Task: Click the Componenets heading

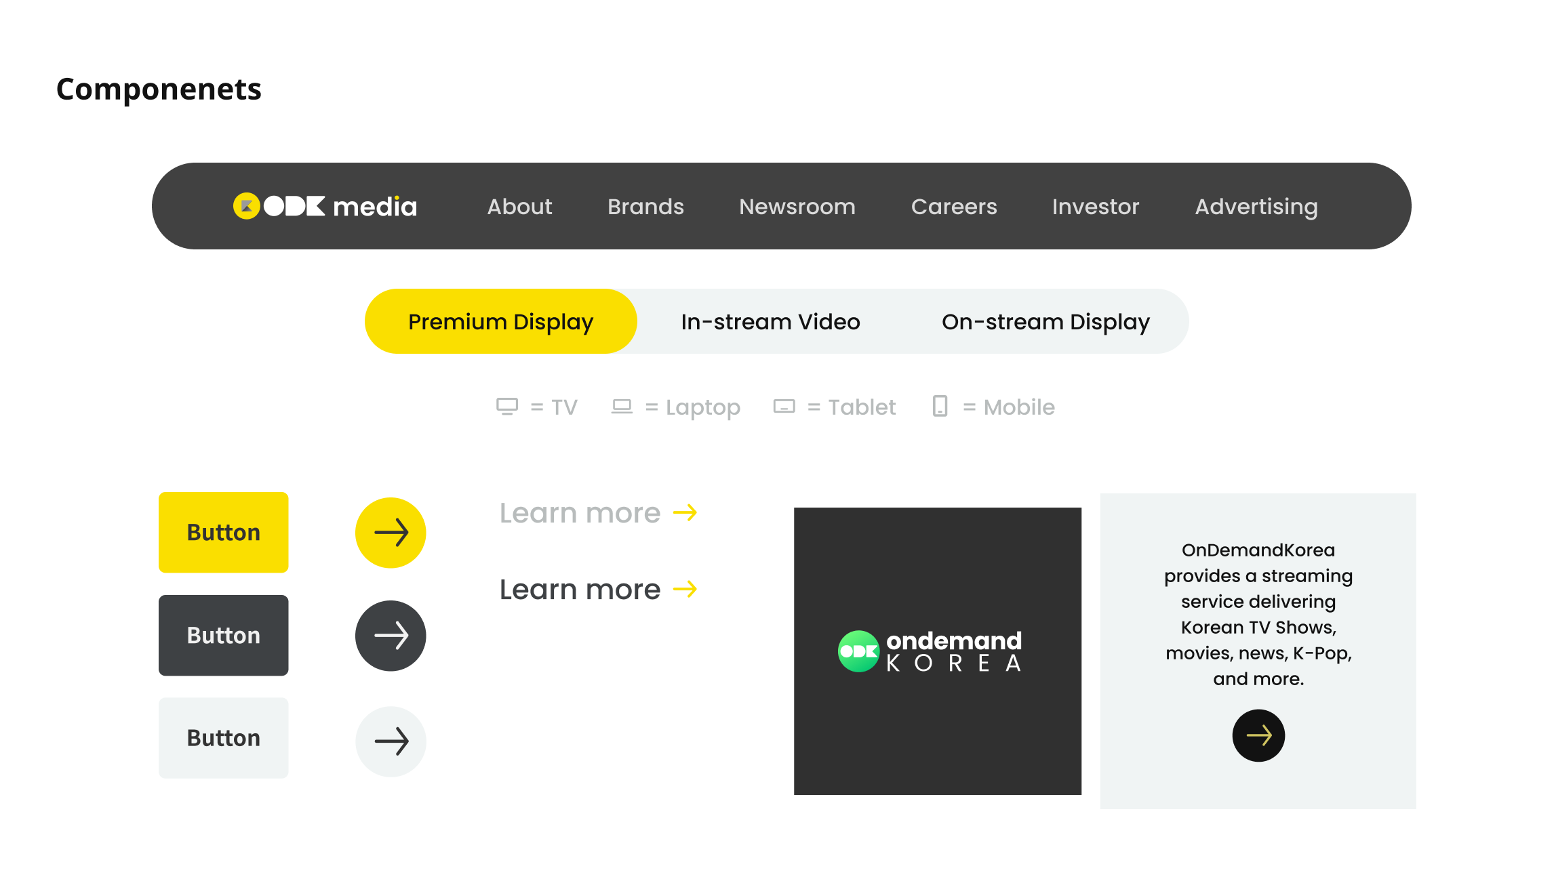Action: (x=159, y=89)
